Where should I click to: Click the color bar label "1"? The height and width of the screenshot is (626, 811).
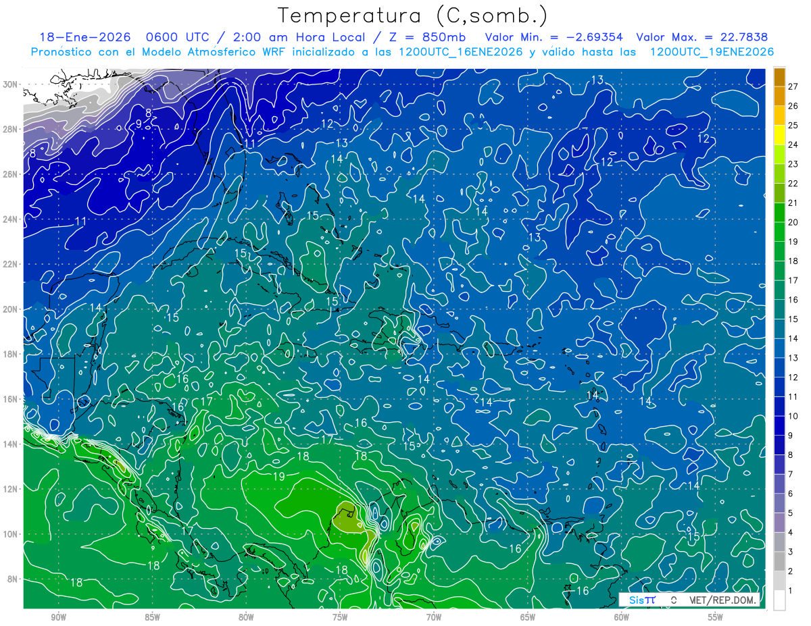[x=790, y=591]
